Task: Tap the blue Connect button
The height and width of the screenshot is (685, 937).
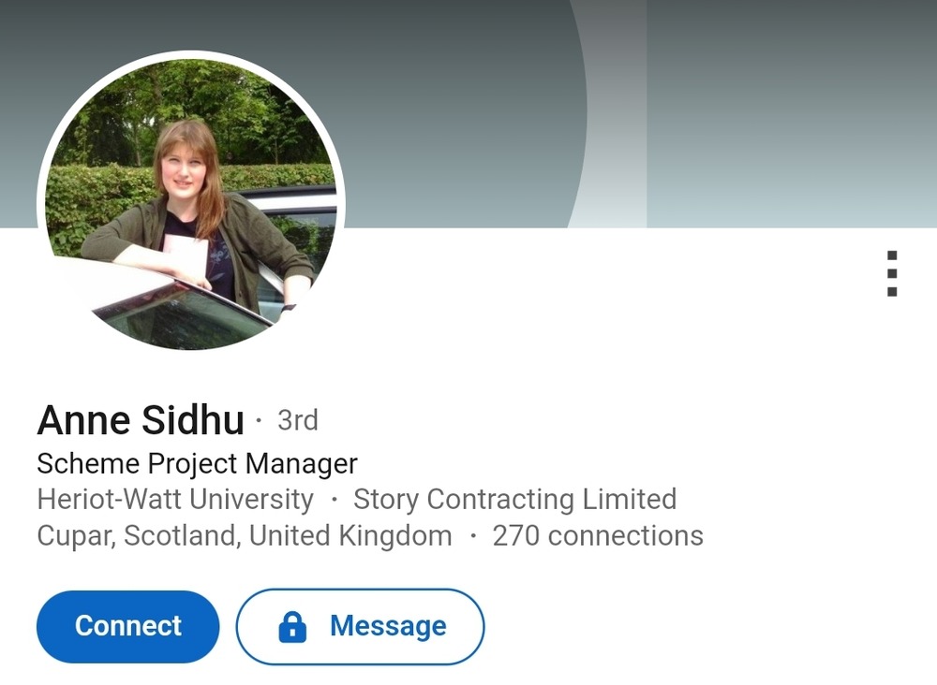Action: [x=127, y=627]
